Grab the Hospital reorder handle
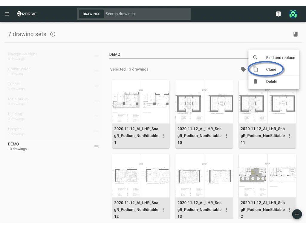This screenshot has width=306, height=229. click(x=97, y=131)
